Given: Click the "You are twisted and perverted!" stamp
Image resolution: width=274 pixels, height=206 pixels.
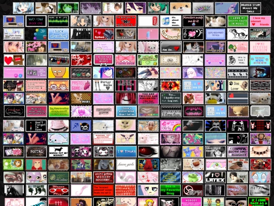Looking at the screenshot, I should point(148,99).
